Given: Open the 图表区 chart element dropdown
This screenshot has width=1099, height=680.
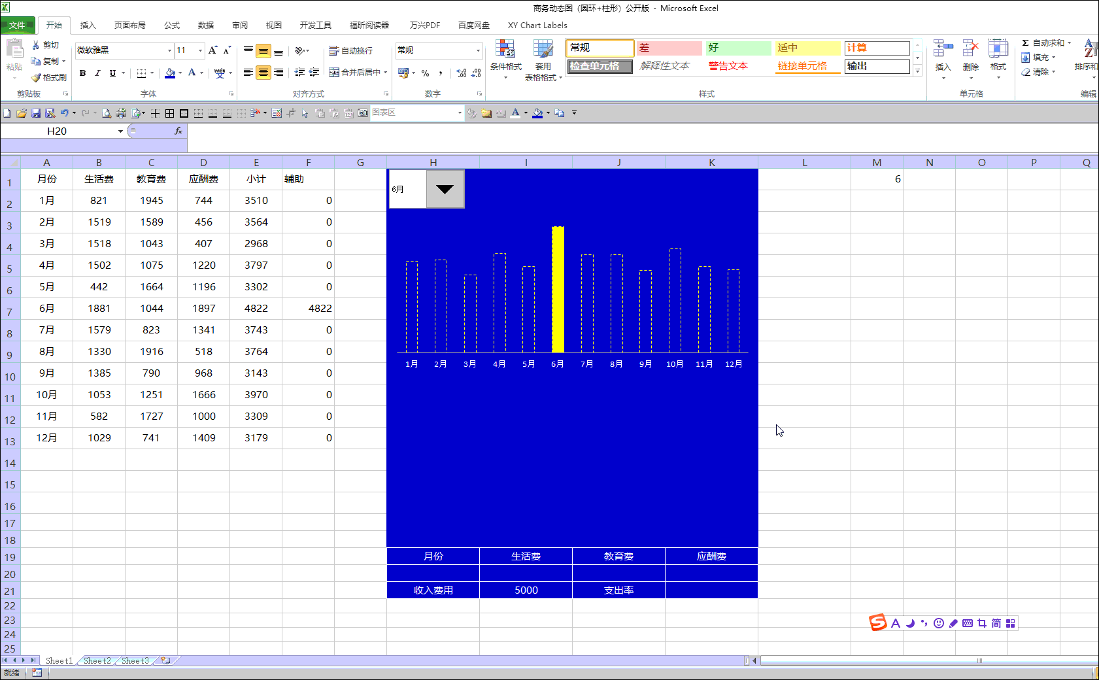Looking at the screenshot, I should tap(460, 113).
